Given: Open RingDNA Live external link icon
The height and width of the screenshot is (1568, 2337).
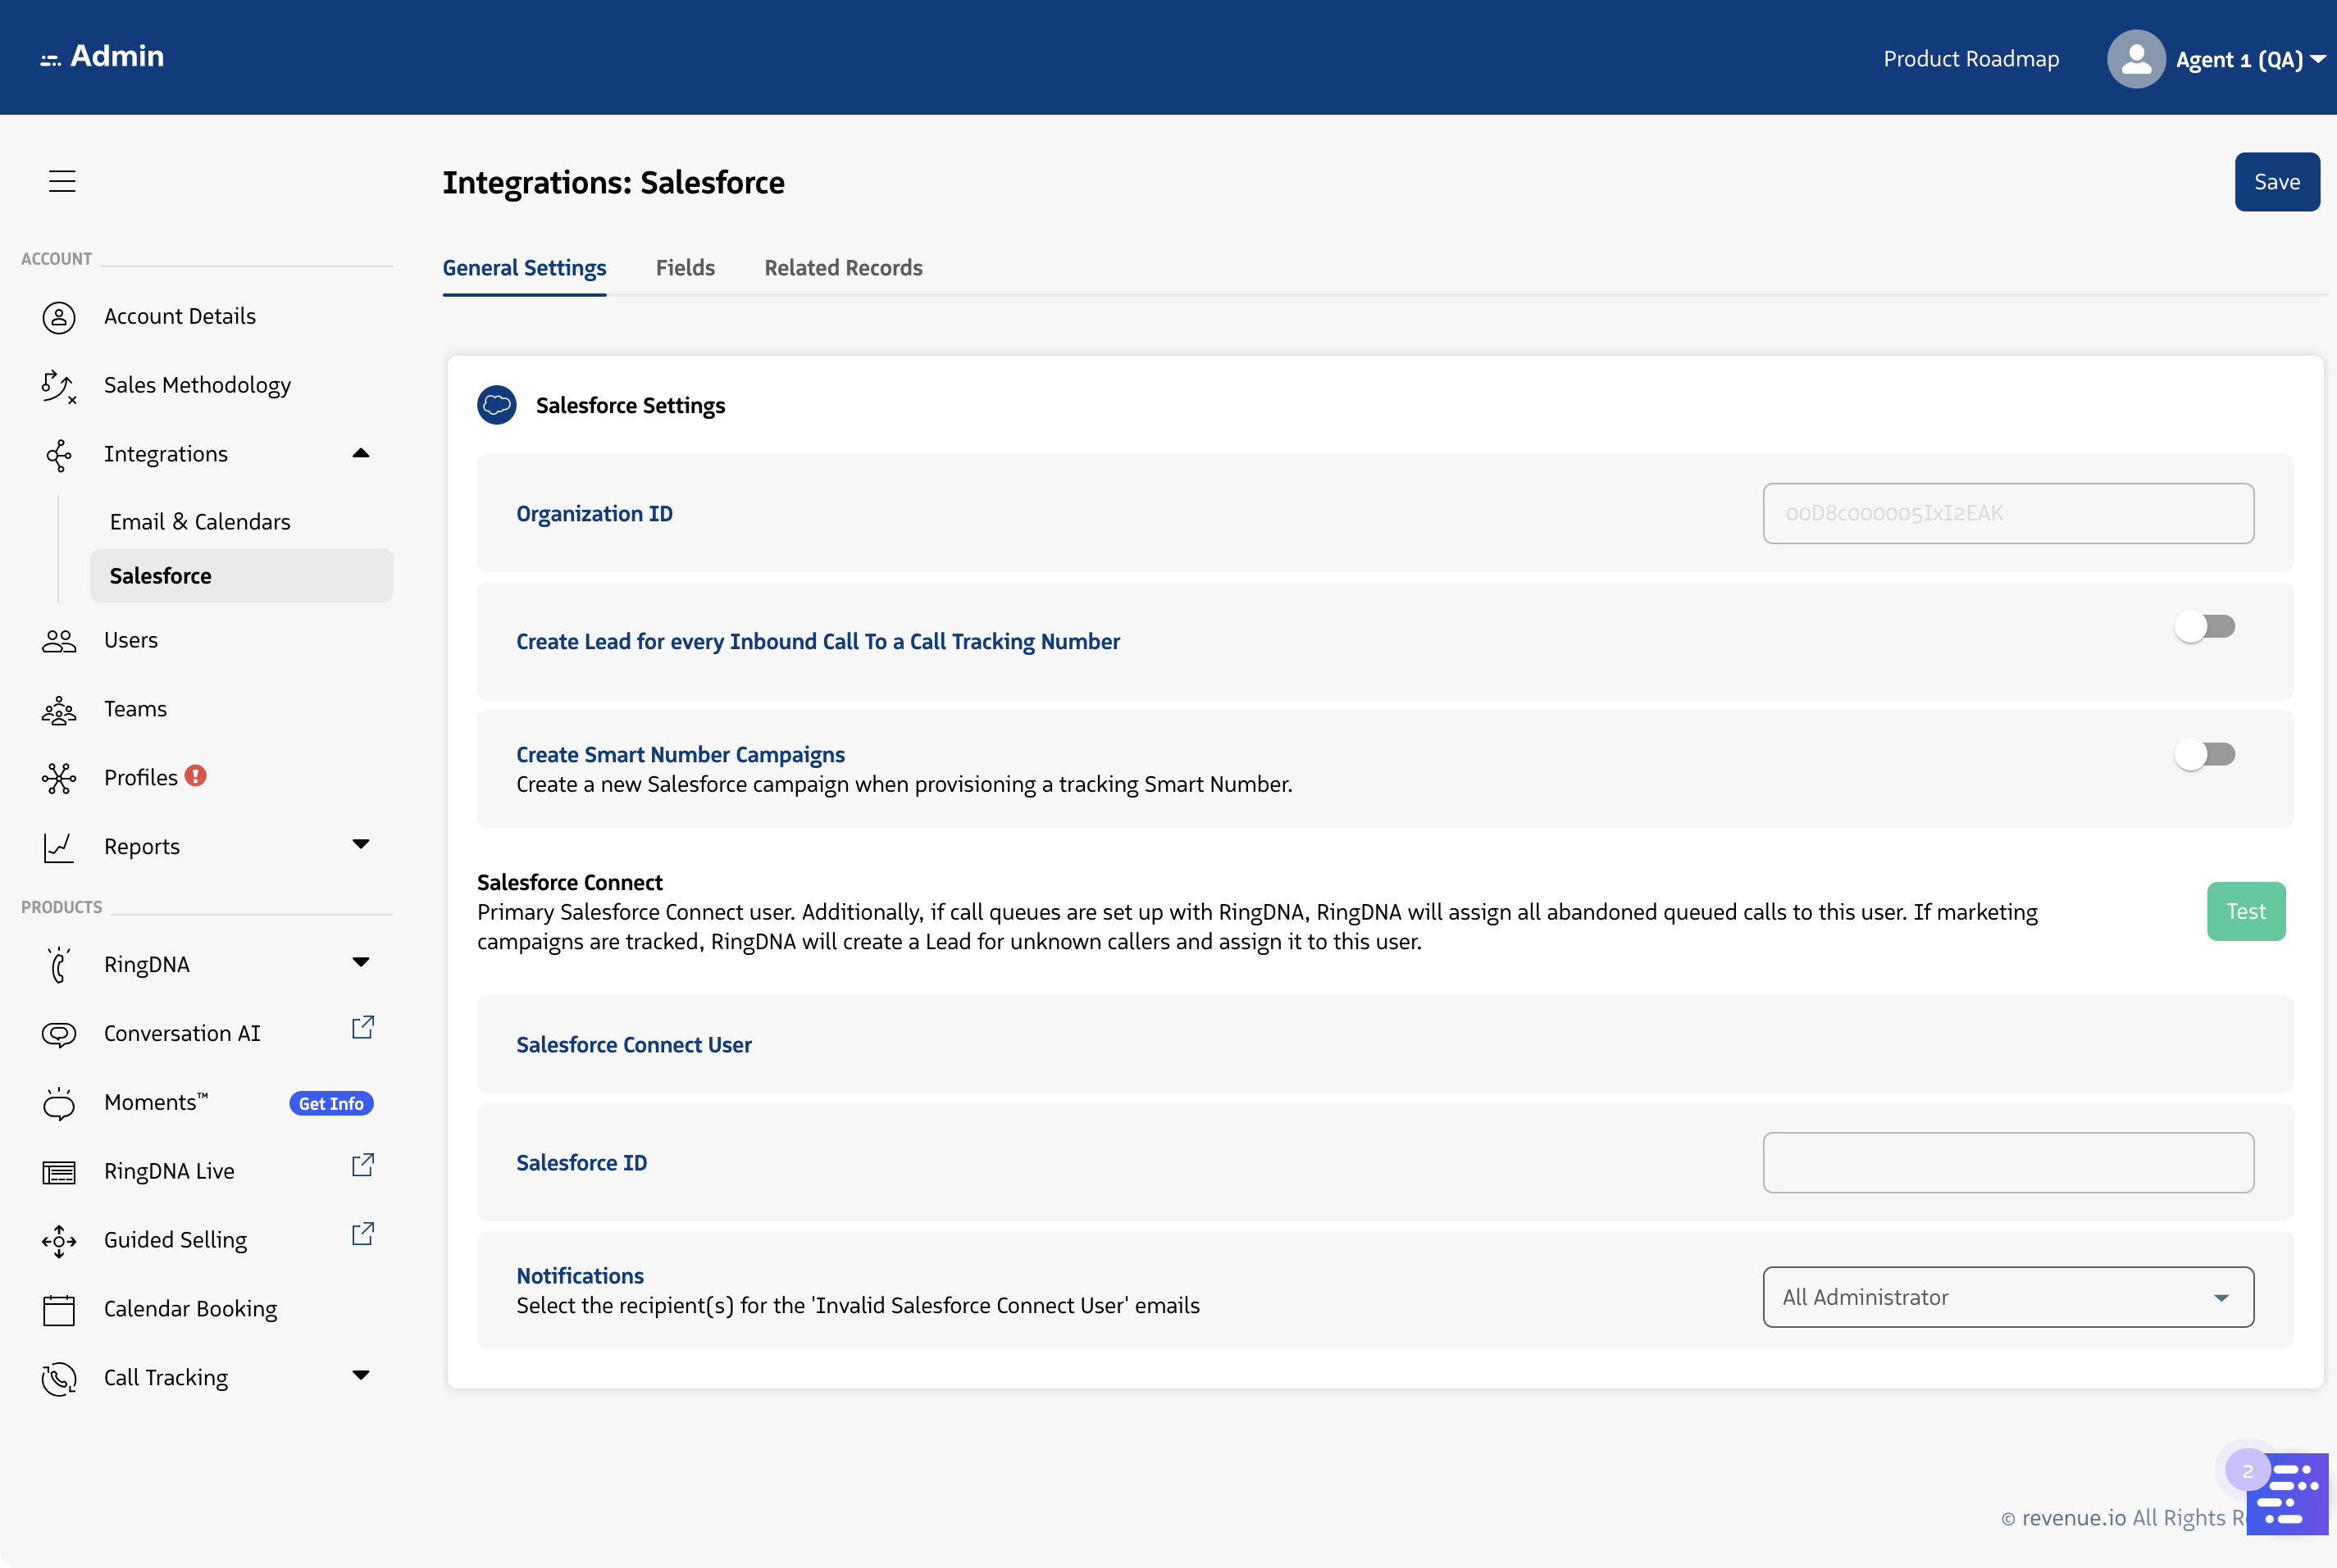Looking at the screenshot, I should pyautogui.click(x=362, y=1166).
